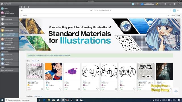This screenshot has width=182, height=102.
Task: Open the hamburger menu on the Assets page
Action: pos(22,10)
